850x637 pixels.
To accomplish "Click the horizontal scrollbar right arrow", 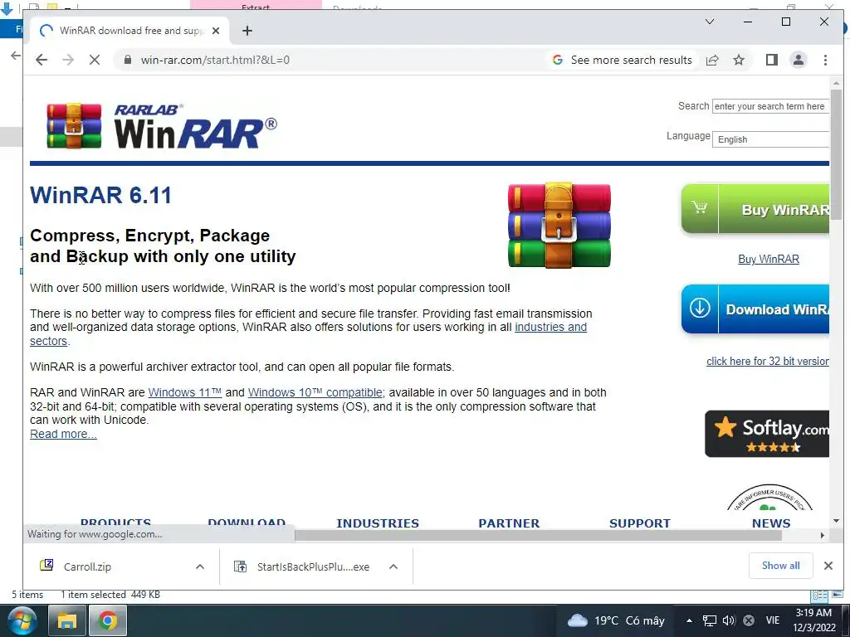I will click(x=823, y=535).
